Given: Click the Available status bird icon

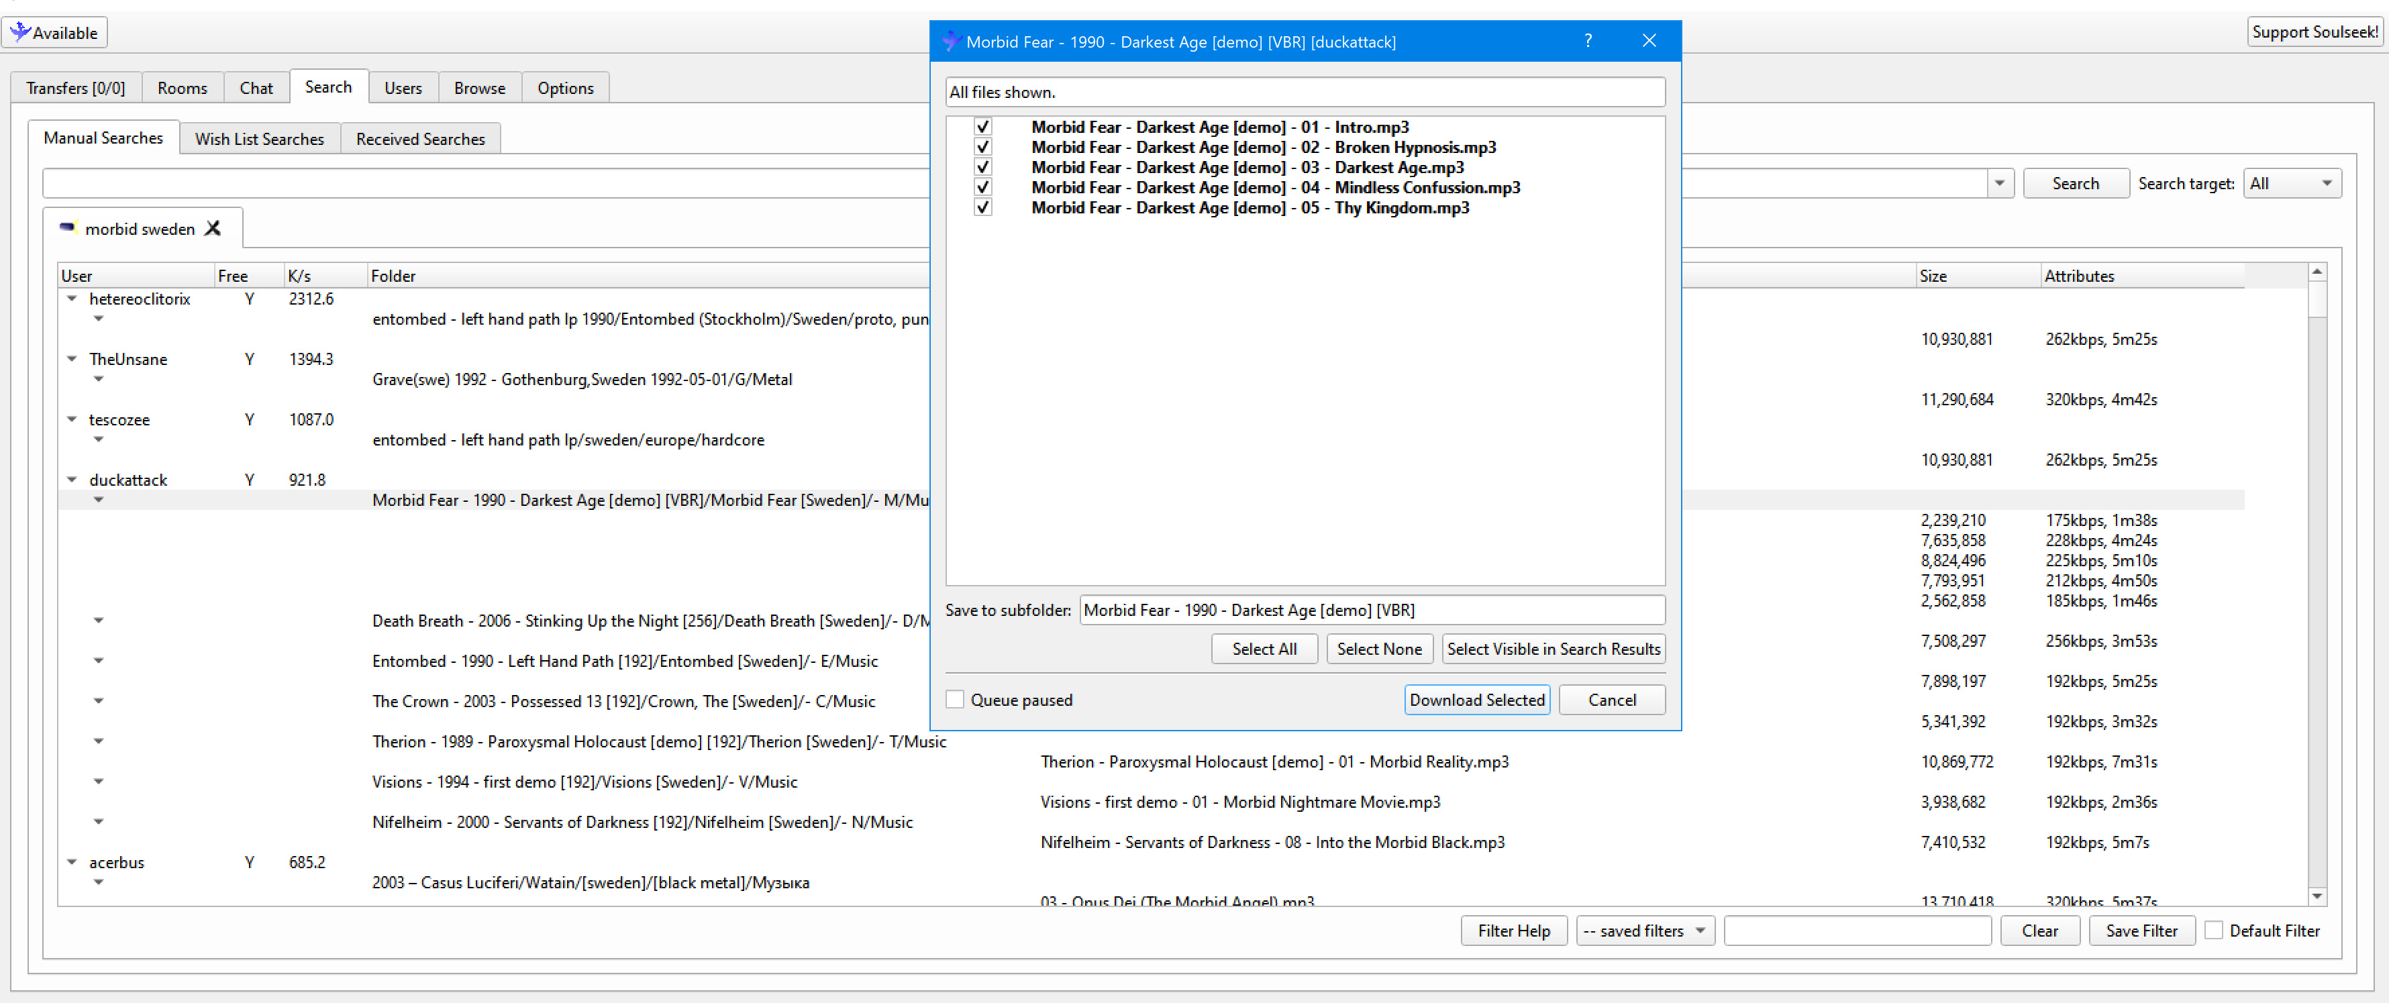Looking at the screenshot, I should tap(19, 31).
